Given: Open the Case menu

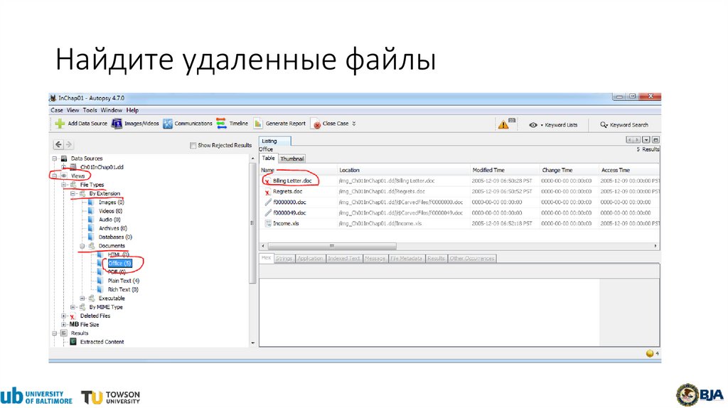Looking at the screenshot, I should pos(57,110).
